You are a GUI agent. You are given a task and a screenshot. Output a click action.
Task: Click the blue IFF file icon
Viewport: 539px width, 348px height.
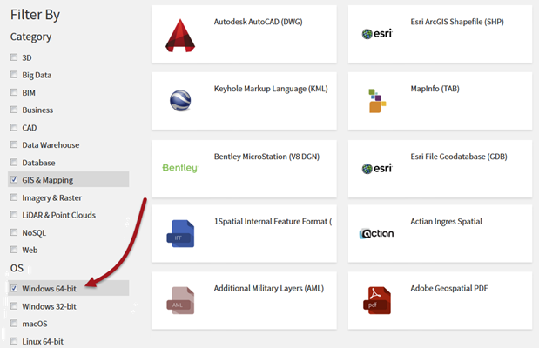[x=180, y=234]
